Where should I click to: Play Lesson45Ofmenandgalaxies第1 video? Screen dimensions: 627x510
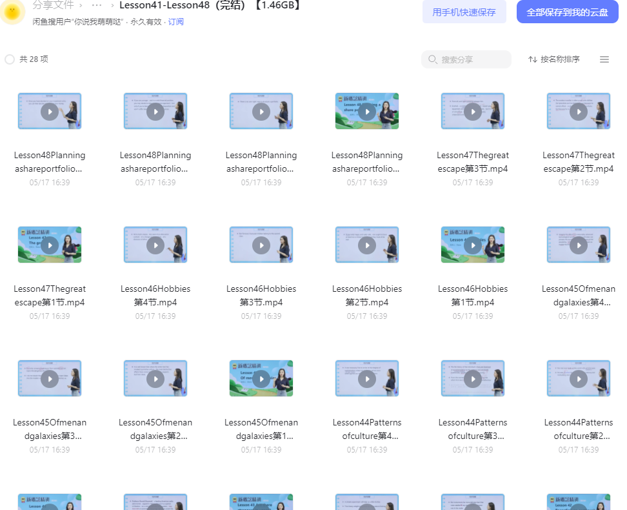click(261, 379)
